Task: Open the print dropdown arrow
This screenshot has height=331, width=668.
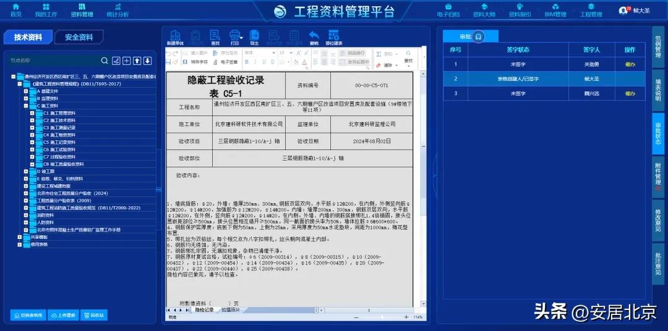Action: tap(242, 38)
